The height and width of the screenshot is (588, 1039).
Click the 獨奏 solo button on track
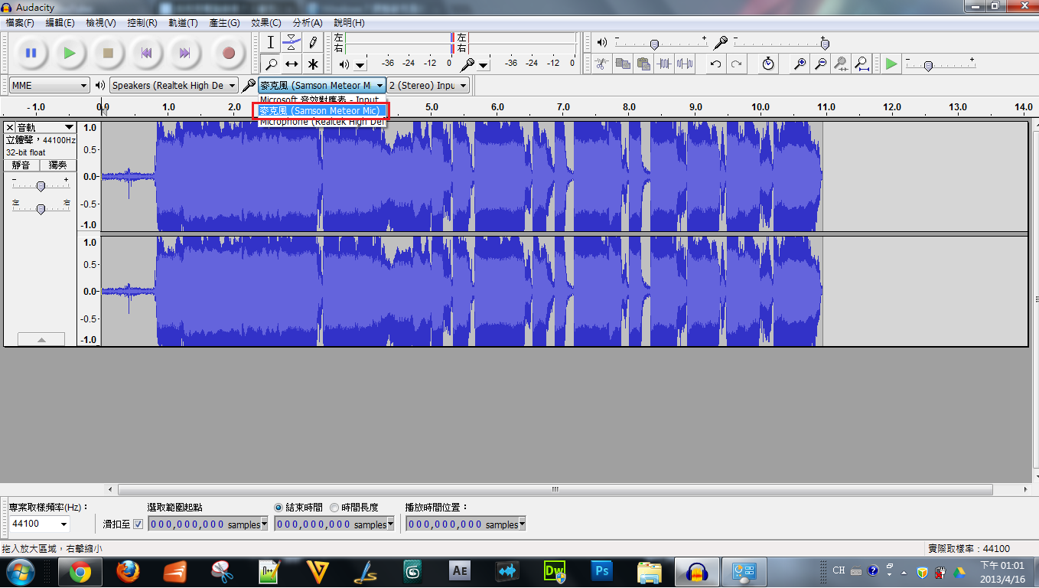click(x=57, y=165)
